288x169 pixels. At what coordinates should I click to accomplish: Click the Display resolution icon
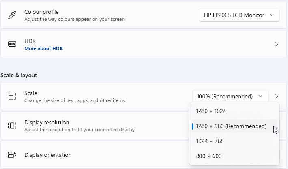click(12, 126)
